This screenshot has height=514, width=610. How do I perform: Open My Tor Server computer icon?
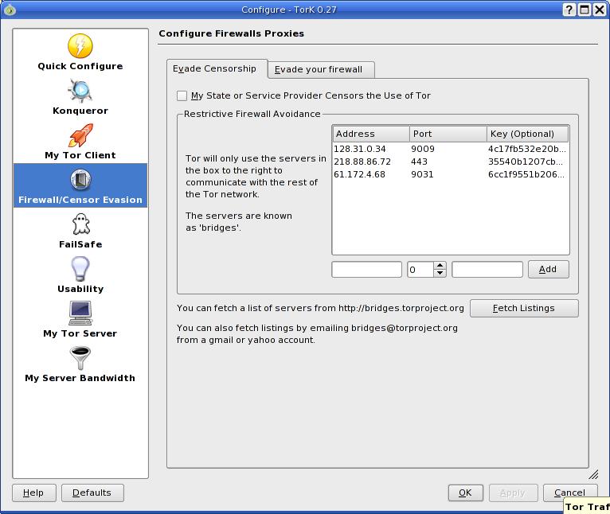pyautogui.click(x=80, y=313)
